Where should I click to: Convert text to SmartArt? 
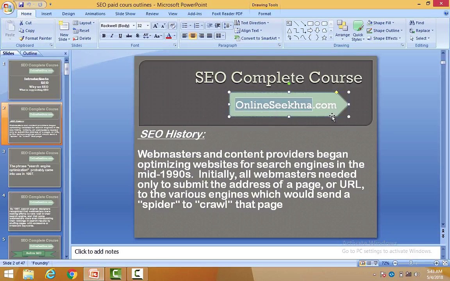tap(257, 38)
